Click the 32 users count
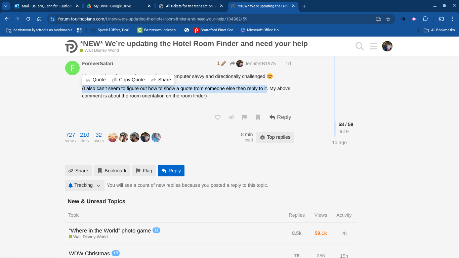This screenshot has height=258, width=459. tap(98, 137)
